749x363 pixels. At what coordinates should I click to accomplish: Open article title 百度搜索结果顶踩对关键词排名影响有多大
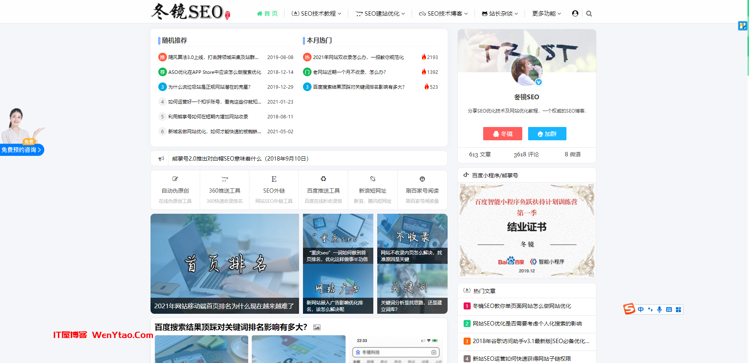pos(231,327)
